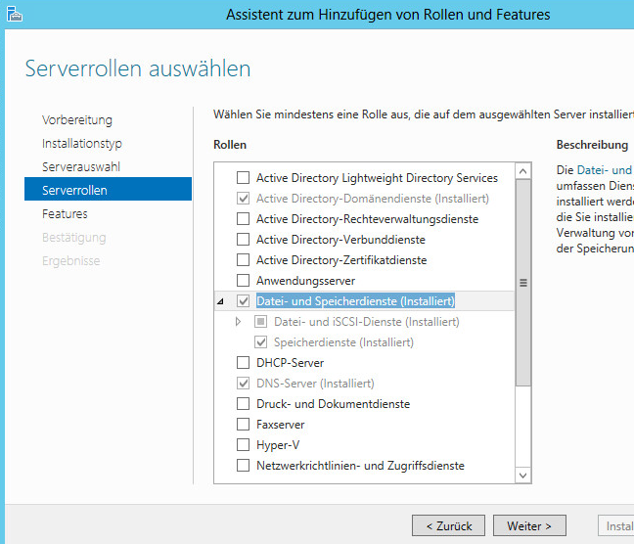Open the Datei- und link in description
The image size is (634, 544).
604,170
